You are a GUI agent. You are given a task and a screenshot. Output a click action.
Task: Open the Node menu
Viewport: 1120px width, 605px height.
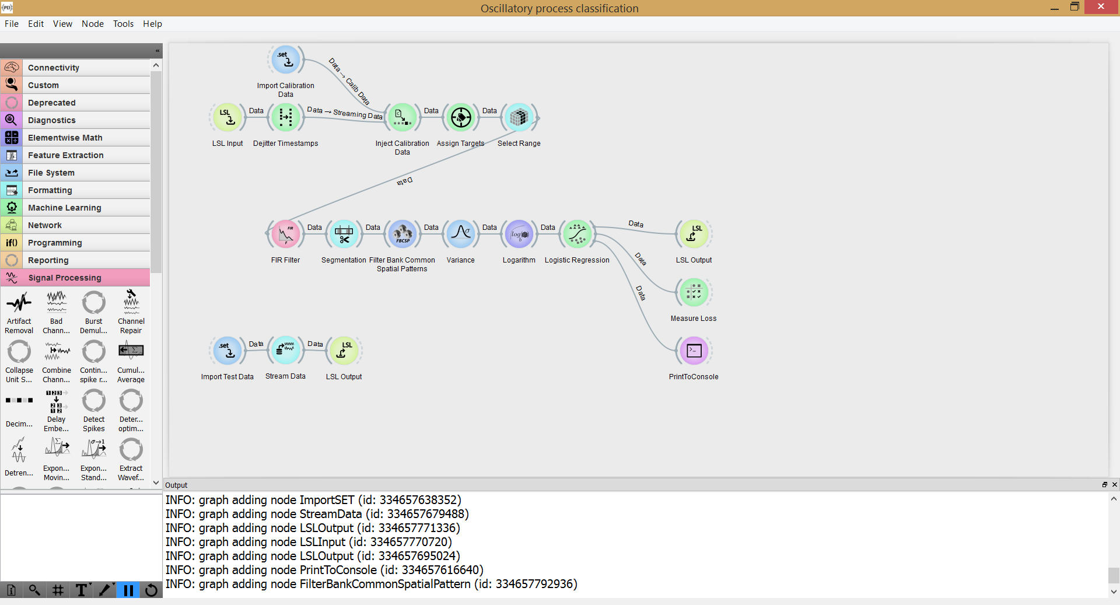click(93, 24)
